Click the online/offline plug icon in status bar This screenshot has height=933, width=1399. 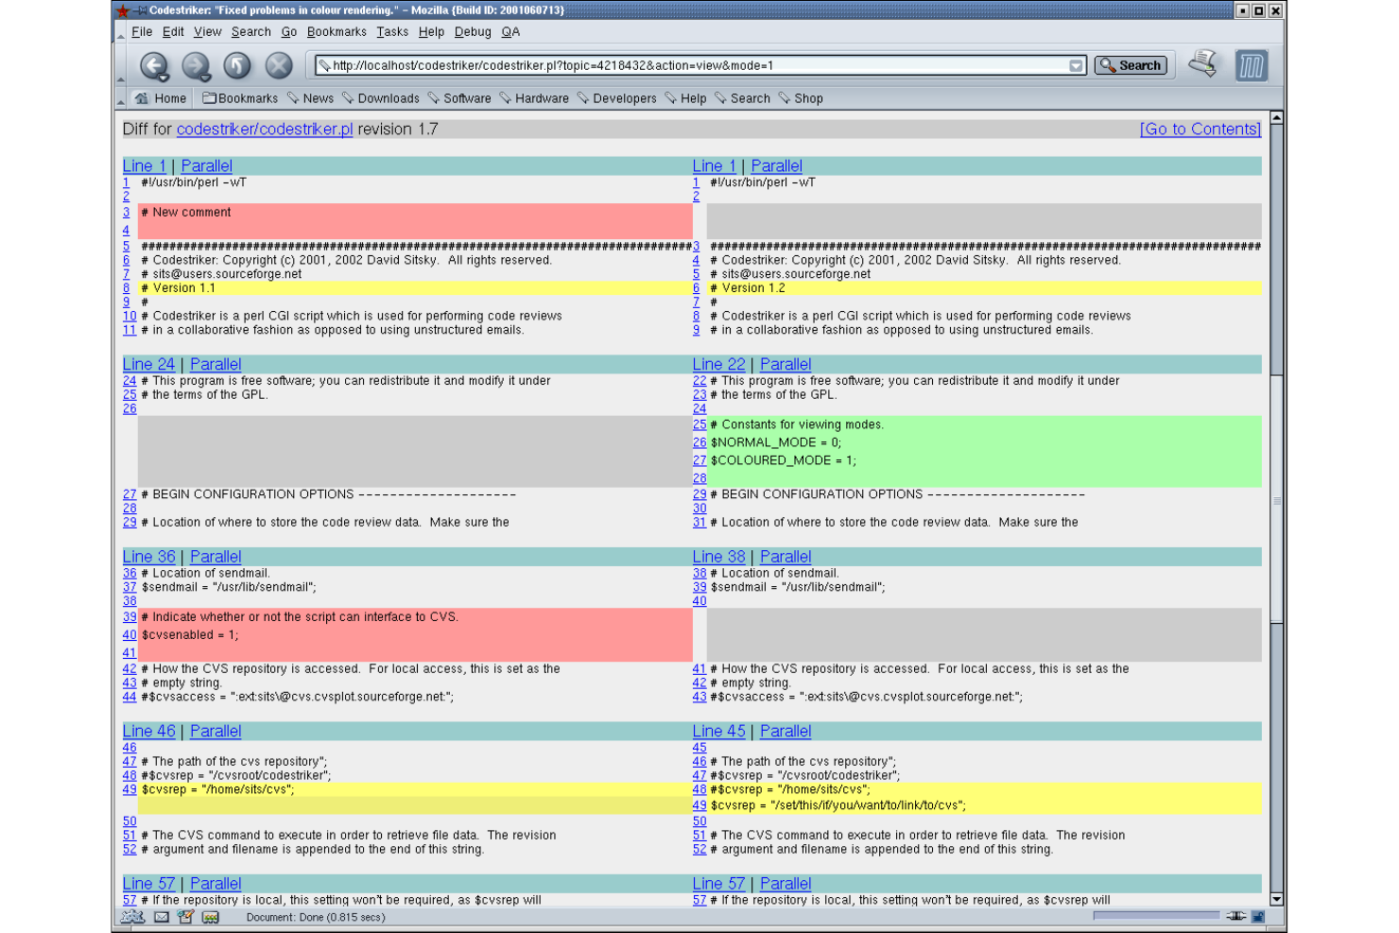[1235, 916]
